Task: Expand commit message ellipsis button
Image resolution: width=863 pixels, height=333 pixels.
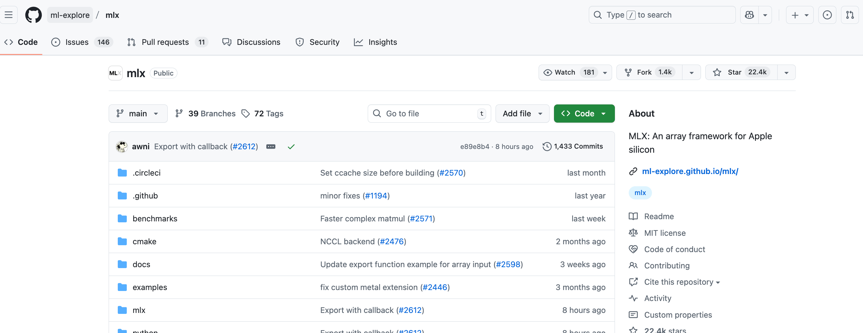Action: tap(271, 146)
